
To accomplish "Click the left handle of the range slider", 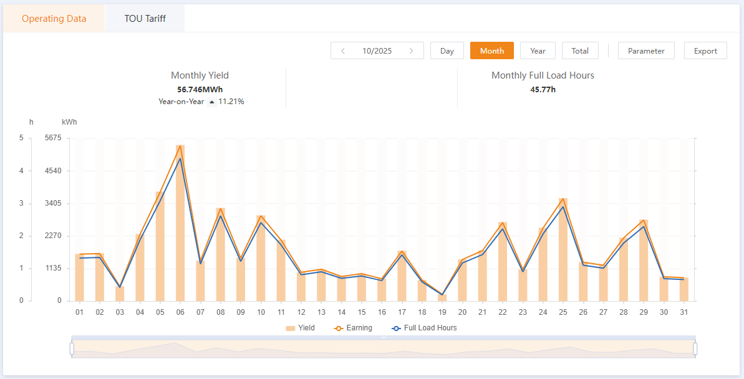I will (72, 348).
